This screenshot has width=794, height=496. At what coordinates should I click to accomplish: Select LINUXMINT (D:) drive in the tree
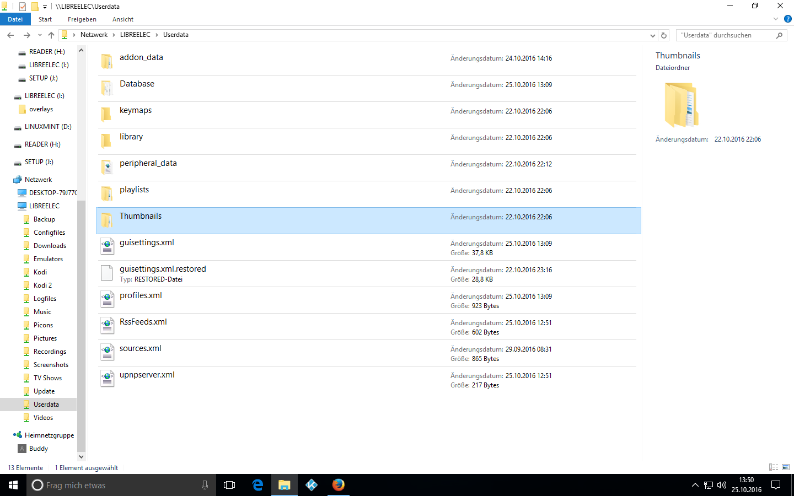point(48,127)
